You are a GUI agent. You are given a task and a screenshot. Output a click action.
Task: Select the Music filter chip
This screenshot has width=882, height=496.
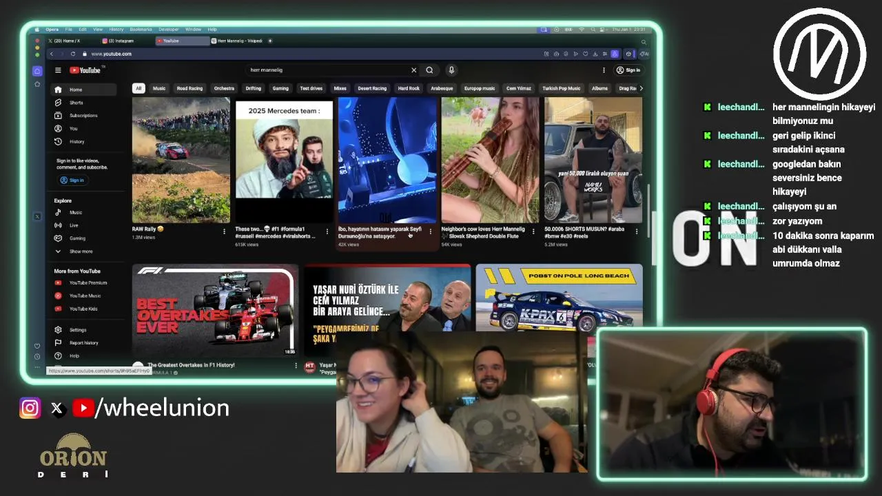pos(159,88)
